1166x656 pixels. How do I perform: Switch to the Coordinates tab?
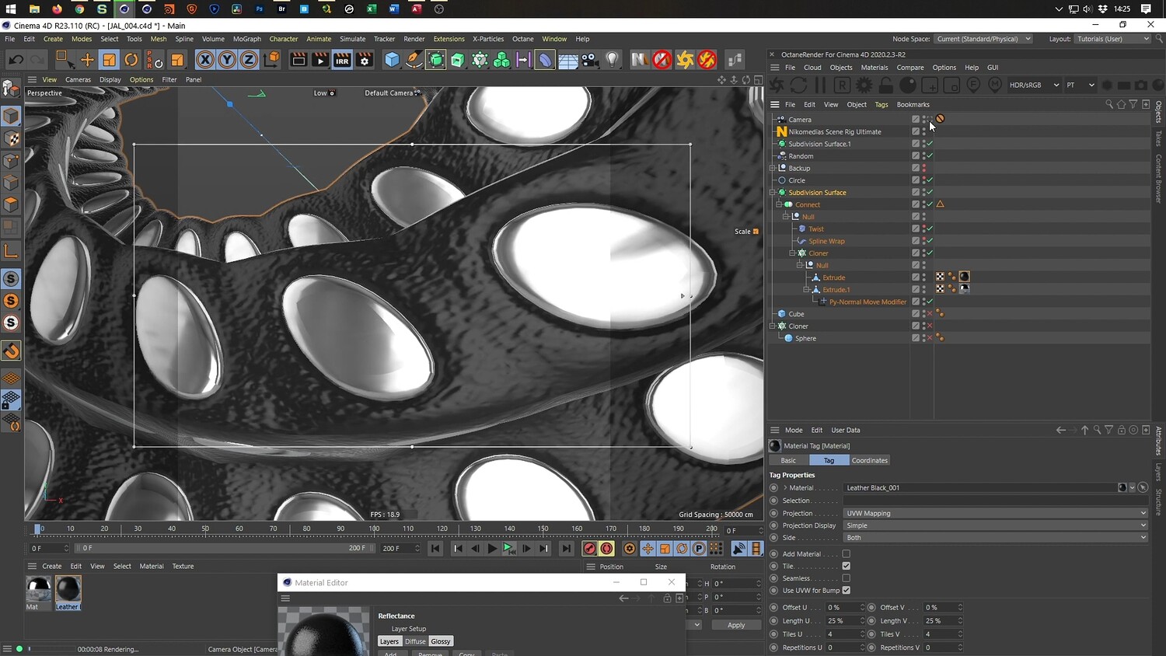point(869,460)
